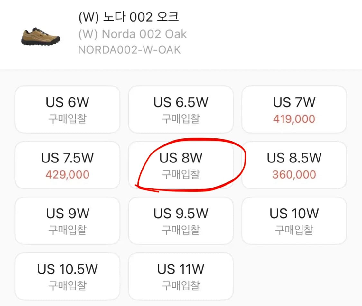The image size is (362, 306).
Task: Select size US 9.5W
Action: point(181,220)
